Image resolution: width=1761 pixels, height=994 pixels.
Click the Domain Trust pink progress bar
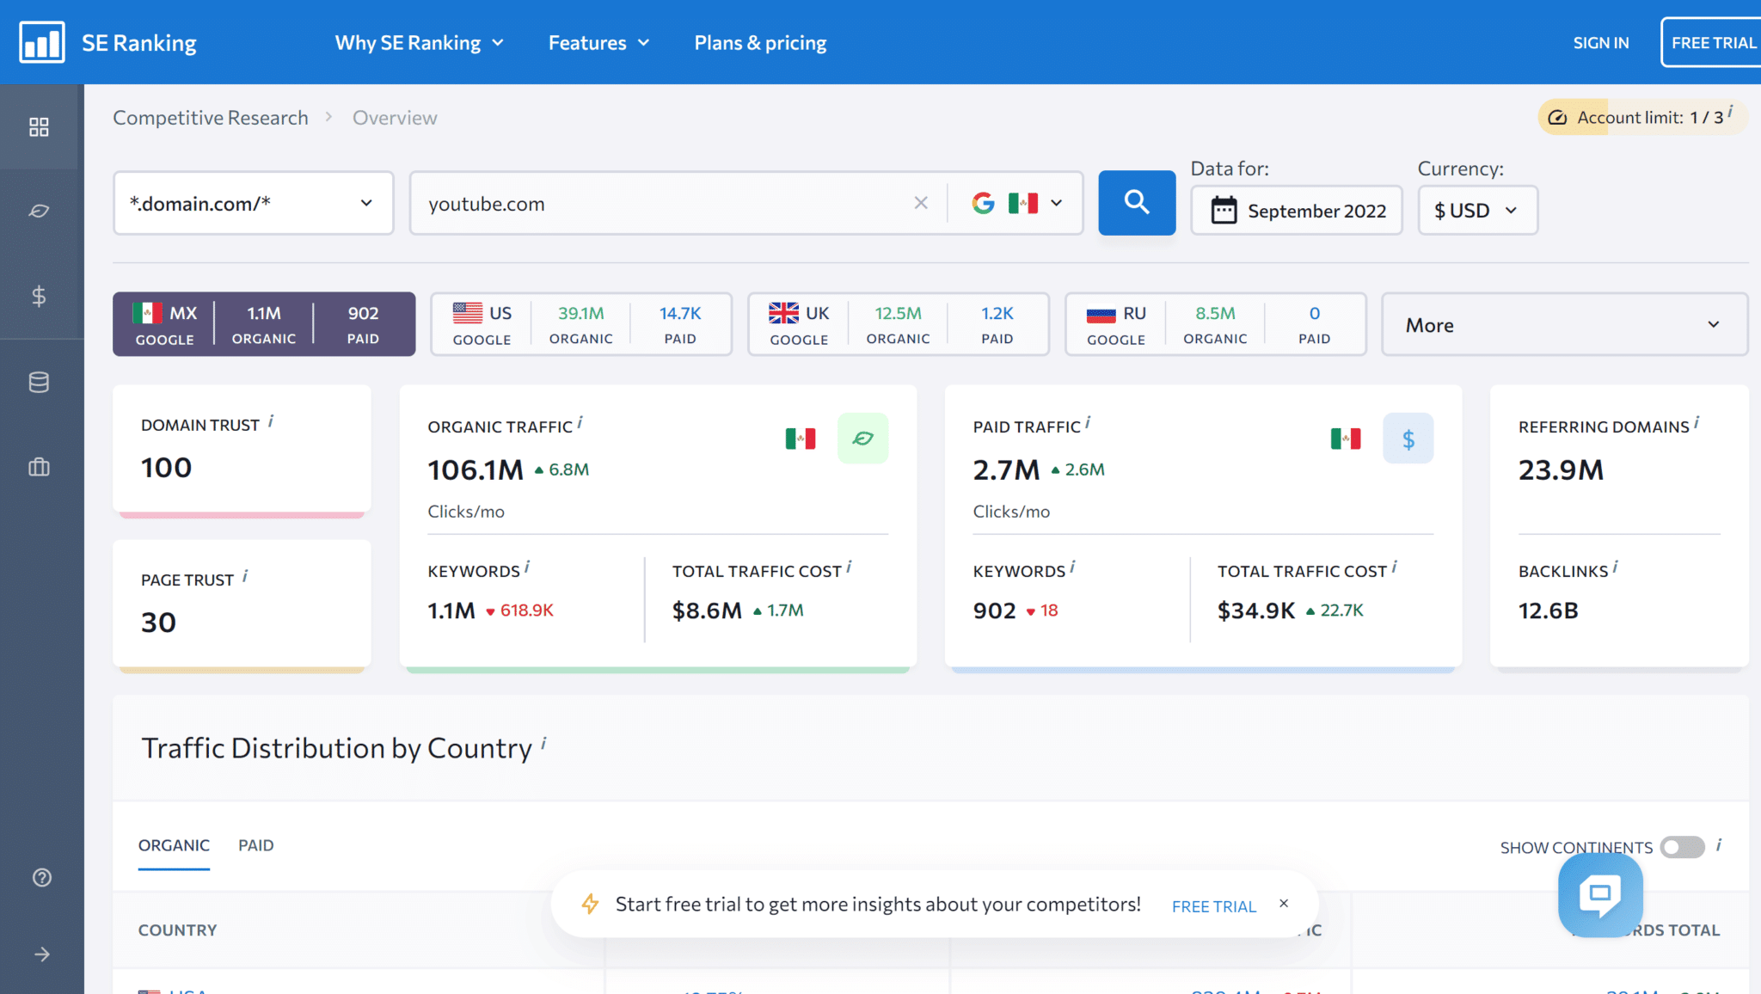[242, 515]
